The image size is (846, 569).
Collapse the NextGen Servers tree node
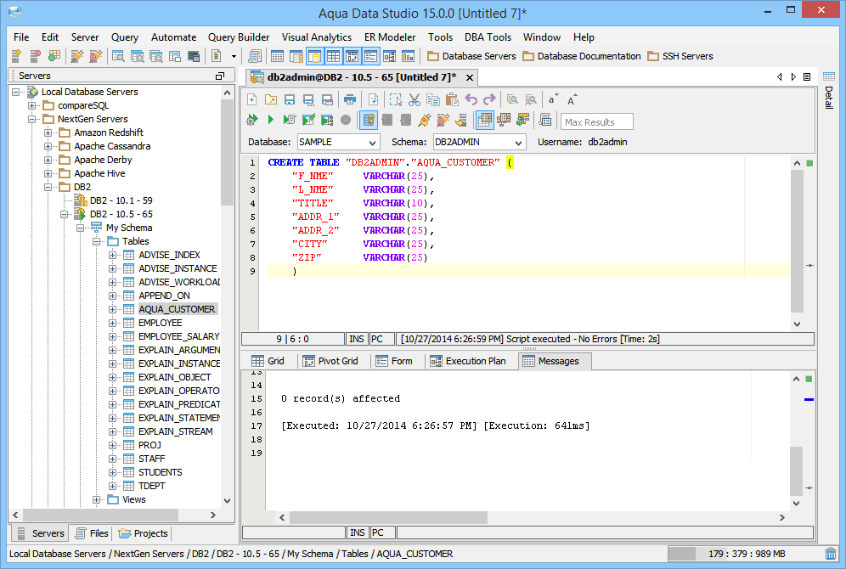coord(33,119)
